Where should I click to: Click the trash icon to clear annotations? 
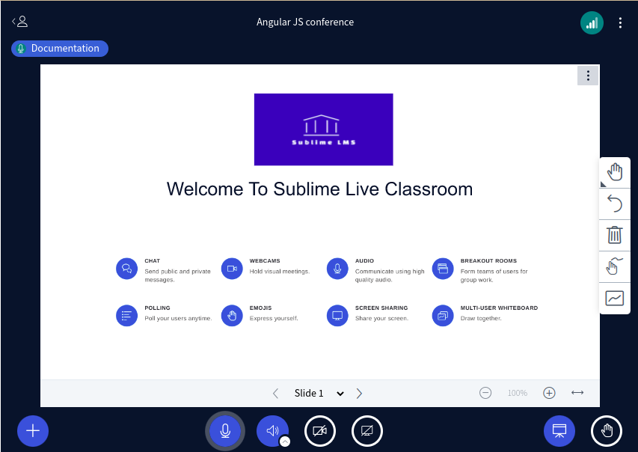pos(614,235)
